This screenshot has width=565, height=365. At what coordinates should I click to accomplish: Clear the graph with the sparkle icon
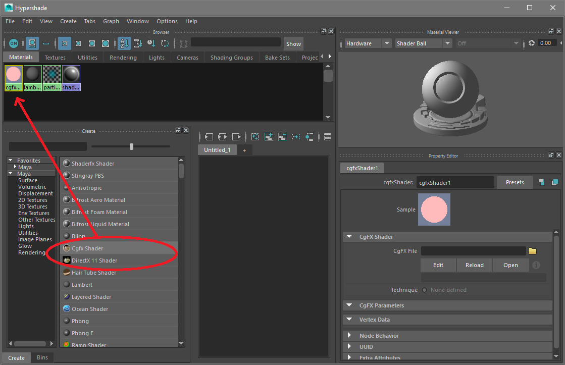pyautogui.click(x=255, y=136)
